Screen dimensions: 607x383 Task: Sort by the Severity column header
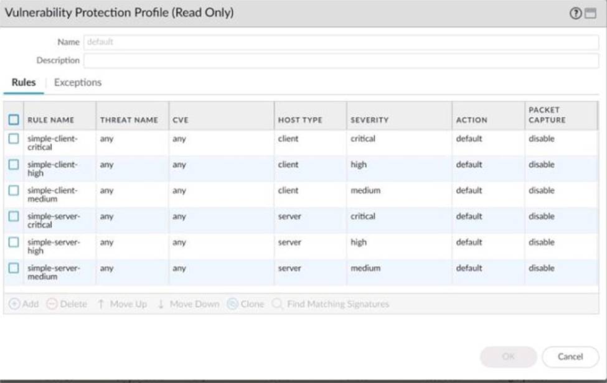coord(369,119)
